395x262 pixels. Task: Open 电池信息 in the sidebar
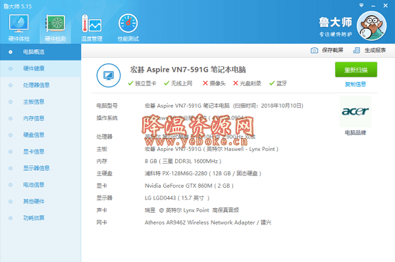(x=41, y=185)
